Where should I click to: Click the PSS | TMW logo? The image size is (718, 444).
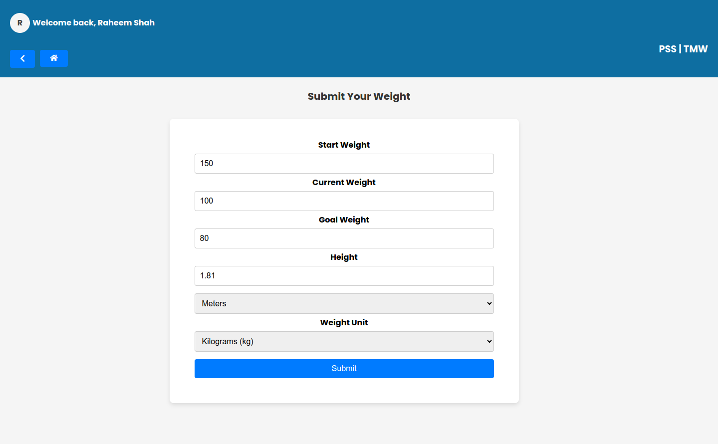683,49
